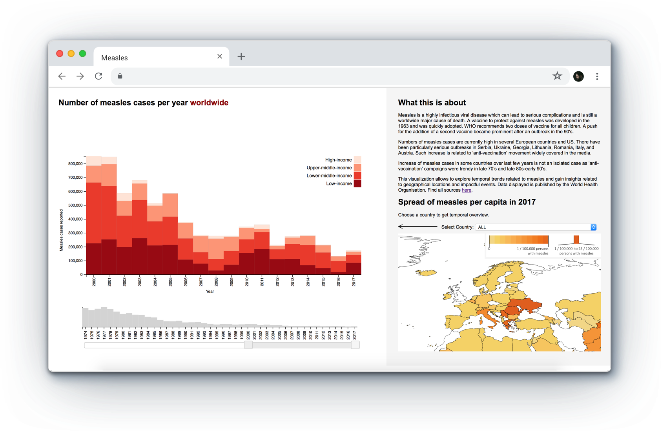
Task: Select the Measles tab
Action: (161, 57)
